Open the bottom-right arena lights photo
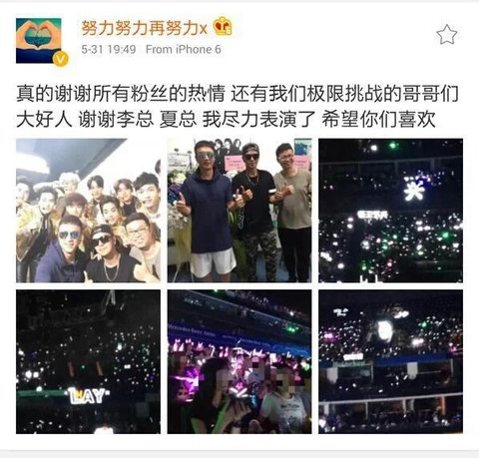The image size is (479, 458). coord(390,361)
